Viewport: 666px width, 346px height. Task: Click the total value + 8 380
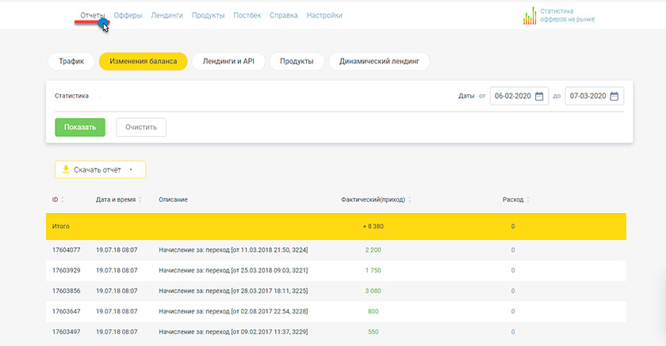coord(373,226)
